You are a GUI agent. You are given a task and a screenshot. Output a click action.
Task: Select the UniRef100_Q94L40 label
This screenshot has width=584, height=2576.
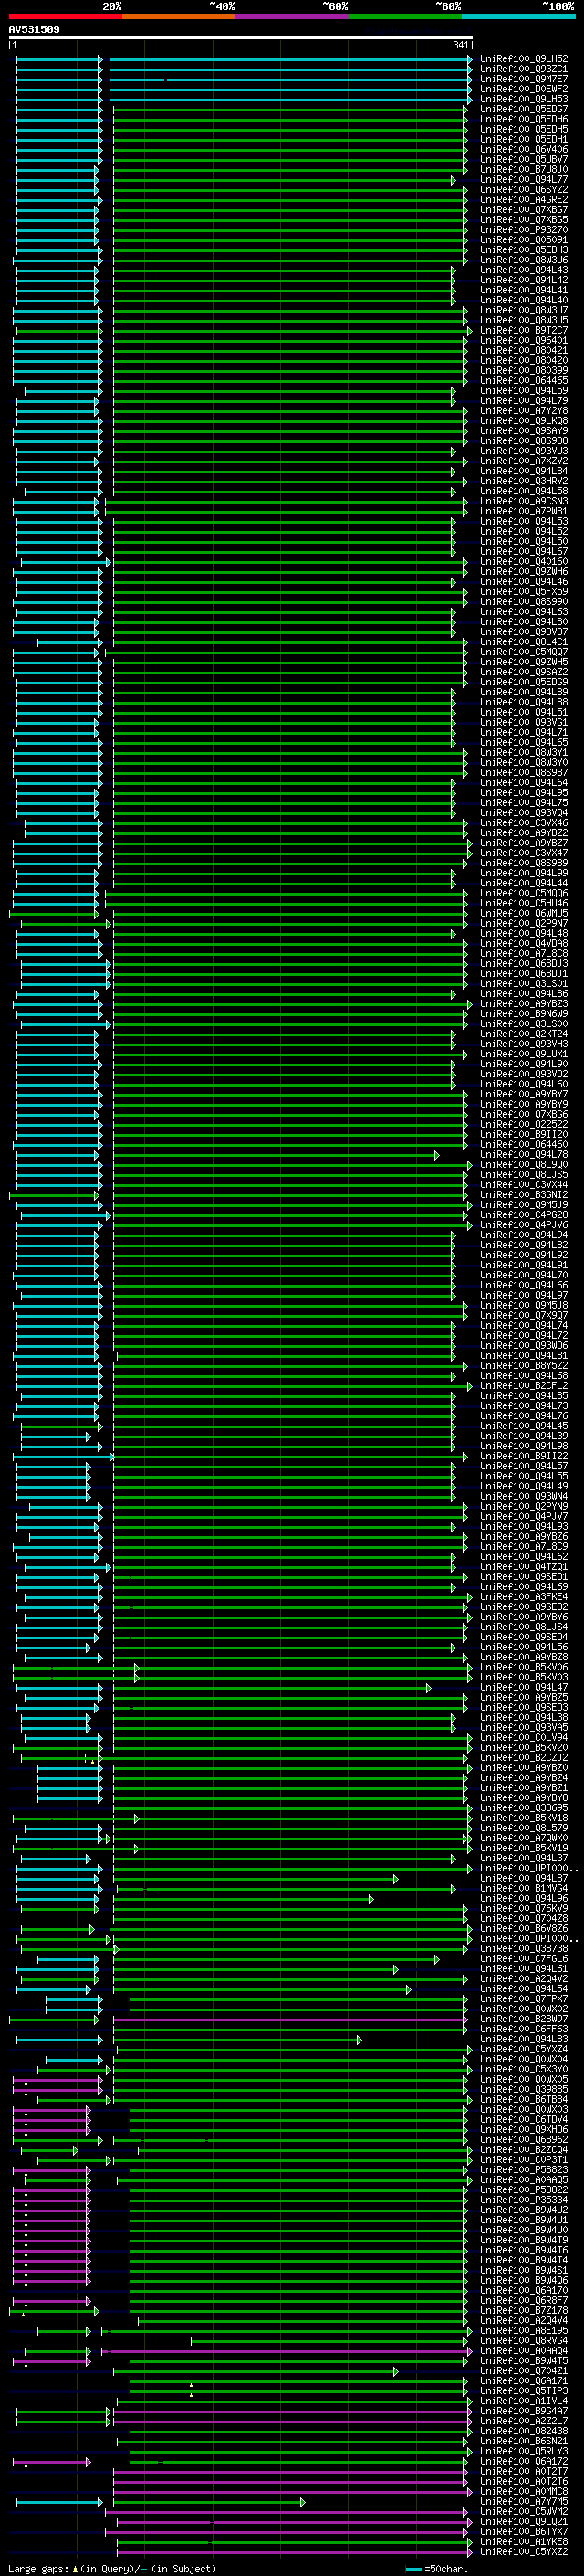click(524, 300)
